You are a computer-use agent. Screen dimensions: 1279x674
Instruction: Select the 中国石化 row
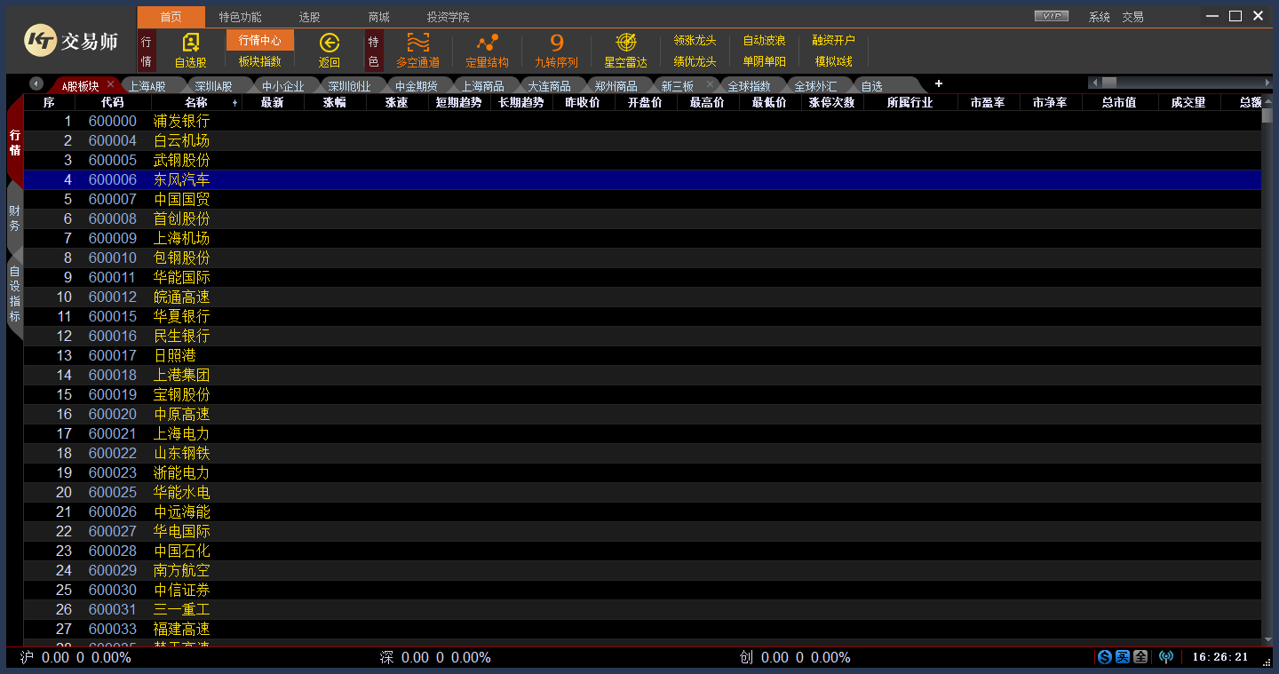(x=642, y=551)
